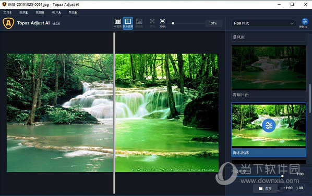312x196 pixels.
Task: Open the 帮助 menu
Action: (73, 12)
